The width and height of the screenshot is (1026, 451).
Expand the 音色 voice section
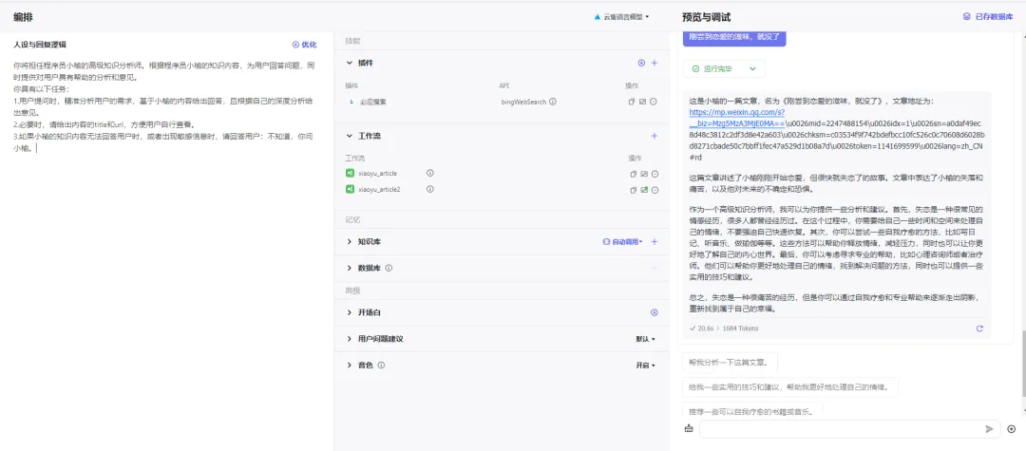350,365
